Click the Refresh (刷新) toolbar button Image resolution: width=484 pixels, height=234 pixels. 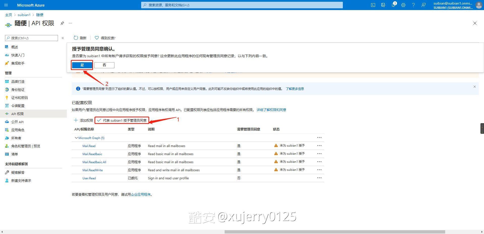click(x=80, y=38)
